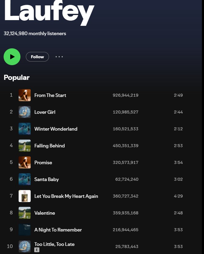The height and width of the screenshot is (254, 204).
Task: Click the track number 8 beside Valentine
Action: [11, 213]
